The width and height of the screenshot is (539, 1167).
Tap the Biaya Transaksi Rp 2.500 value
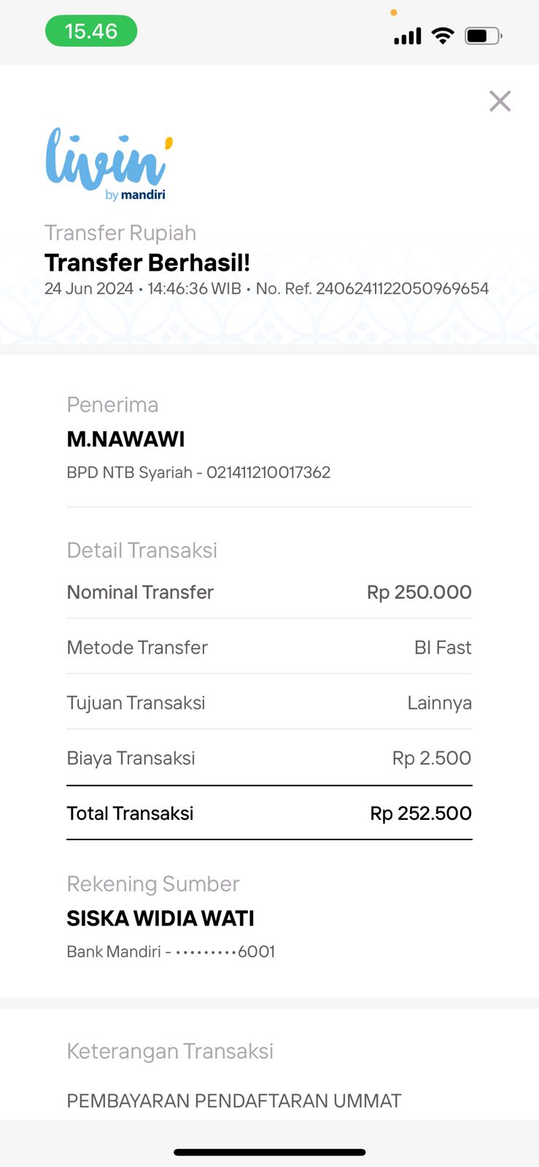pos(432,759)
